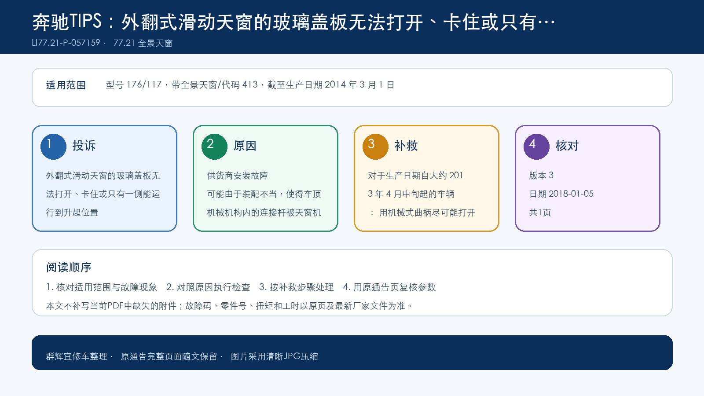This screenshot has width=704, height=396.
Task: Click the purple number 4 circle badge
Action: [x=536, y=147]
